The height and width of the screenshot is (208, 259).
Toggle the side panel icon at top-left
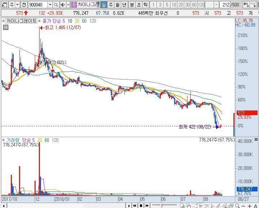4,5
